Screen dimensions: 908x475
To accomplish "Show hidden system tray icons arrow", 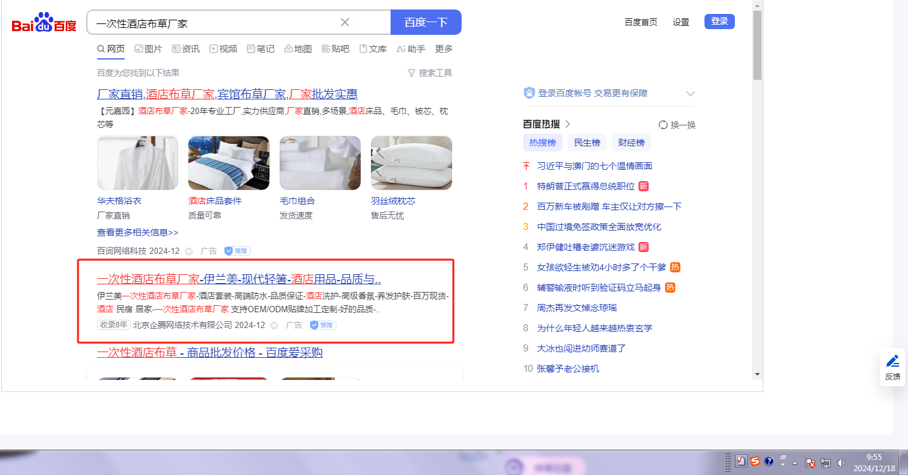I will pyautogui.click(x=794, y=463).
